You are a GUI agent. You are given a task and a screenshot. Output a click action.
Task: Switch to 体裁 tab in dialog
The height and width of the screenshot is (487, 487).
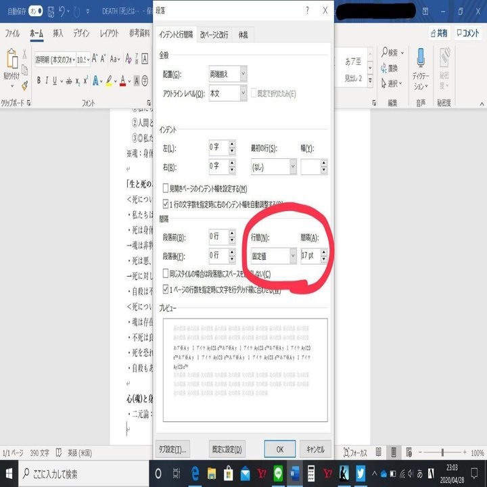coord(243,34)
